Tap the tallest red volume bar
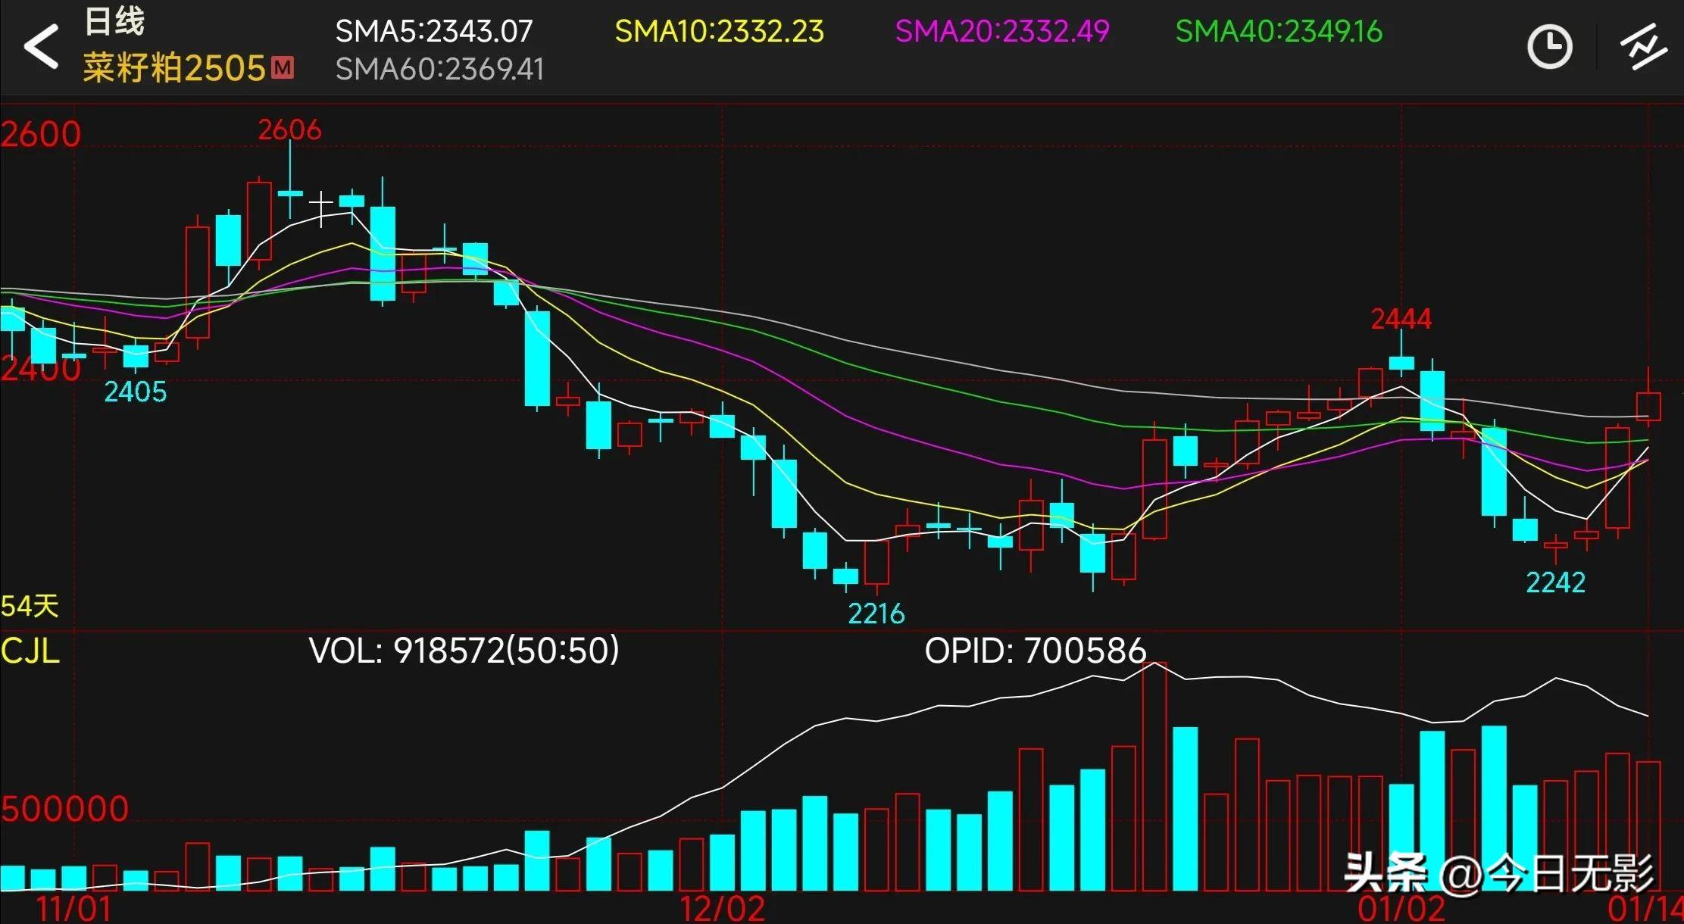 [x=1154, y=776]
